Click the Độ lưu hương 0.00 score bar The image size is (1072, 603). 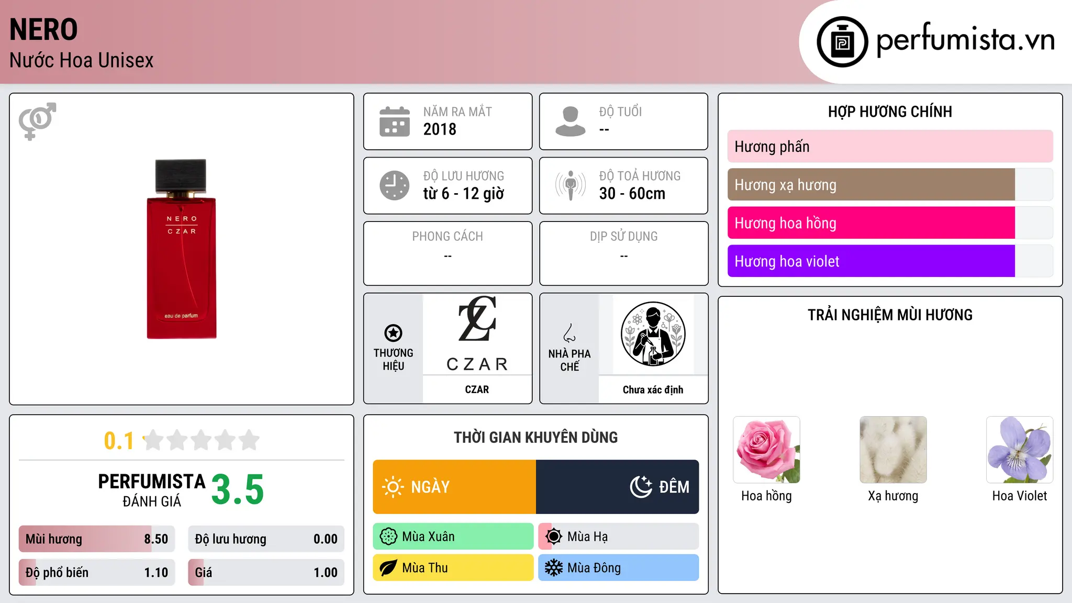266,539
